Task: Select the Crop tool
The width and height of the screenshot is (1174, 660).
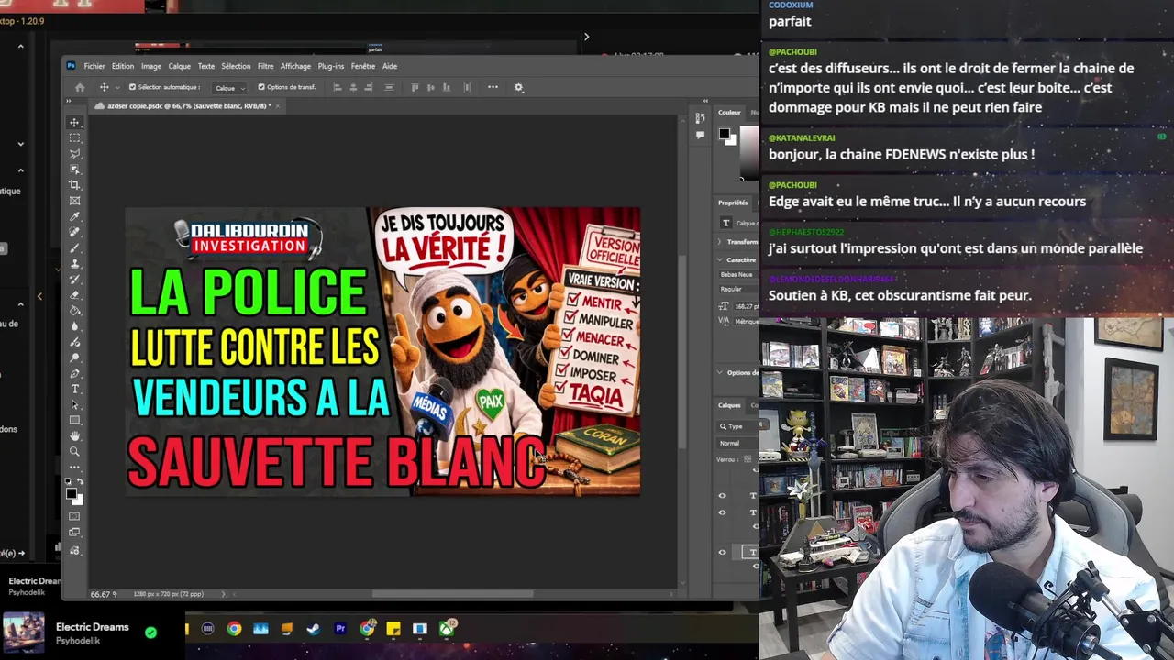Action: point(75,184)
